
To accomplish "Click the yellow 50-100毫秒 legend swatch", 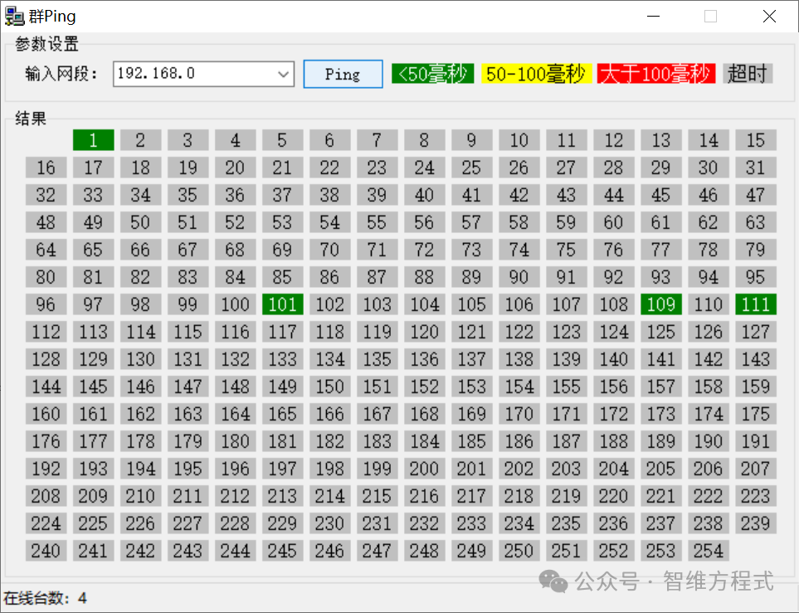I will [535, 74].
